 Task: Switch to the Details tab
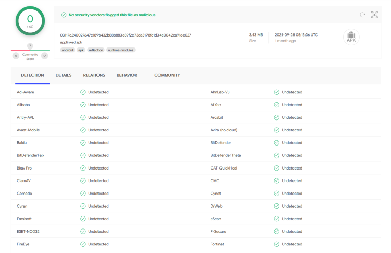64,75
